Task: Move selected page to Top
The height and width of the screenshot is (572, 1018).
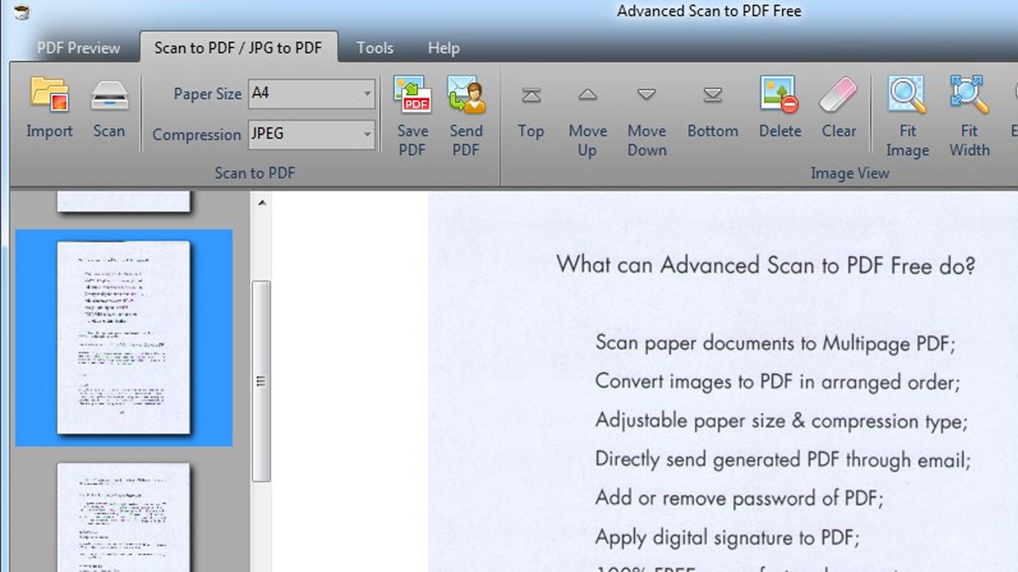Action: coord(531,95)
